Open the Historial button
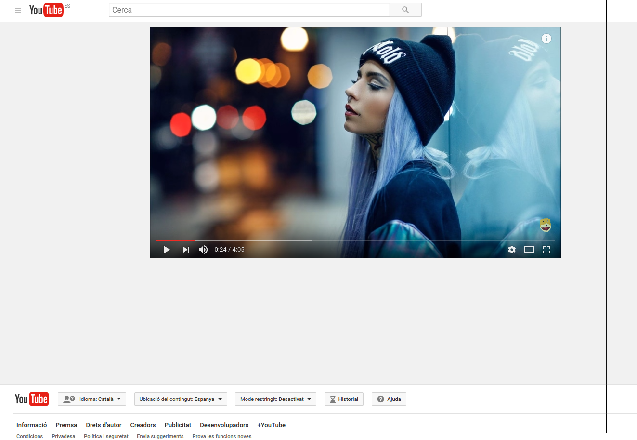Viewport: 637px width, 440px height. coord(344,399)
